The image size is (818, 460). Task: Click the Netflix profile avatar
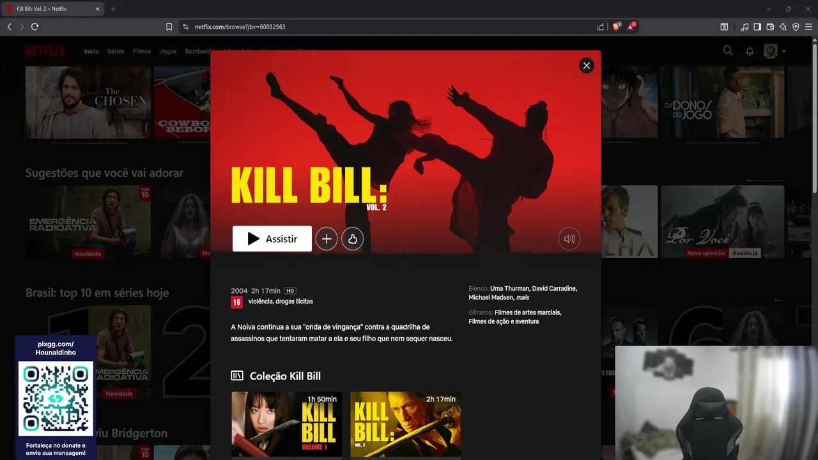pos(771,51)
